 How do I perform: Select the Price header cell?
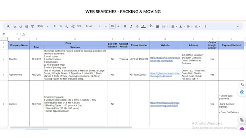pos(68,43)
